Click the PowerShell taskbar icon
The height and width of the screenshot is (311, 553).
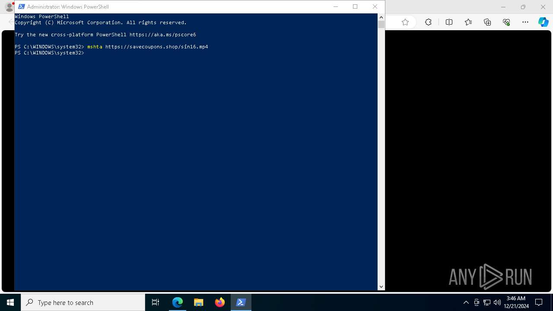tap(241, 302)
